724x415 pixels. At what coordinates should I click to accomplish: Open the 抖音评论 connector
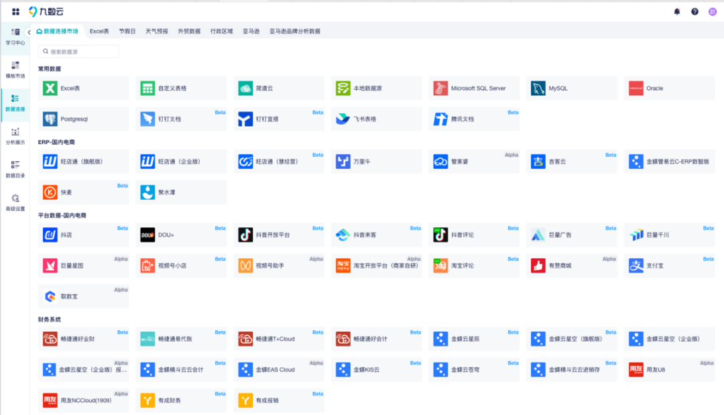pos(474,235)
